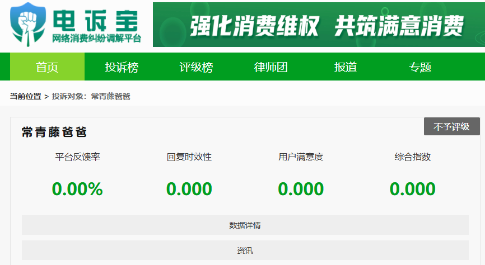Click the 0.000 value under 用户满意度
The width and height of the screenshot is (485, 265).
301,189
